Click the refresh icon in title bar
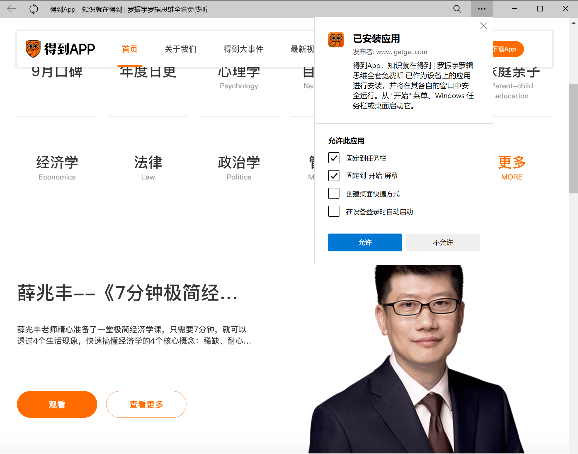The image size is (578, 454). (x=34, y=9)
